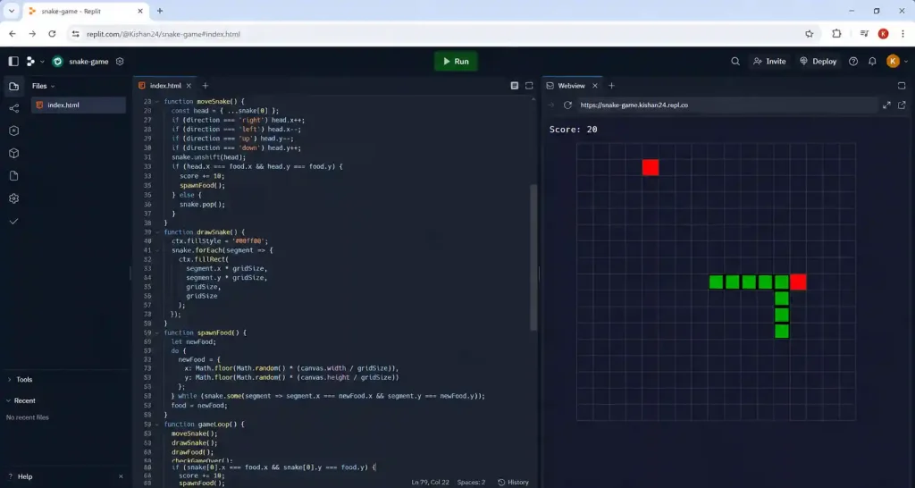Expand the Files dropdown header

tap(43, 86)
